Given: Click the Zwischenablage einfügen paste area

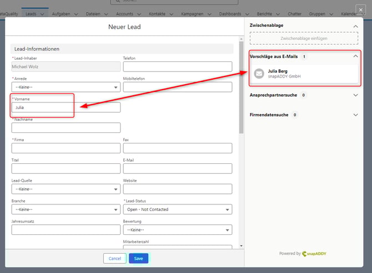Looking at the screenshot, I should 304,38.
